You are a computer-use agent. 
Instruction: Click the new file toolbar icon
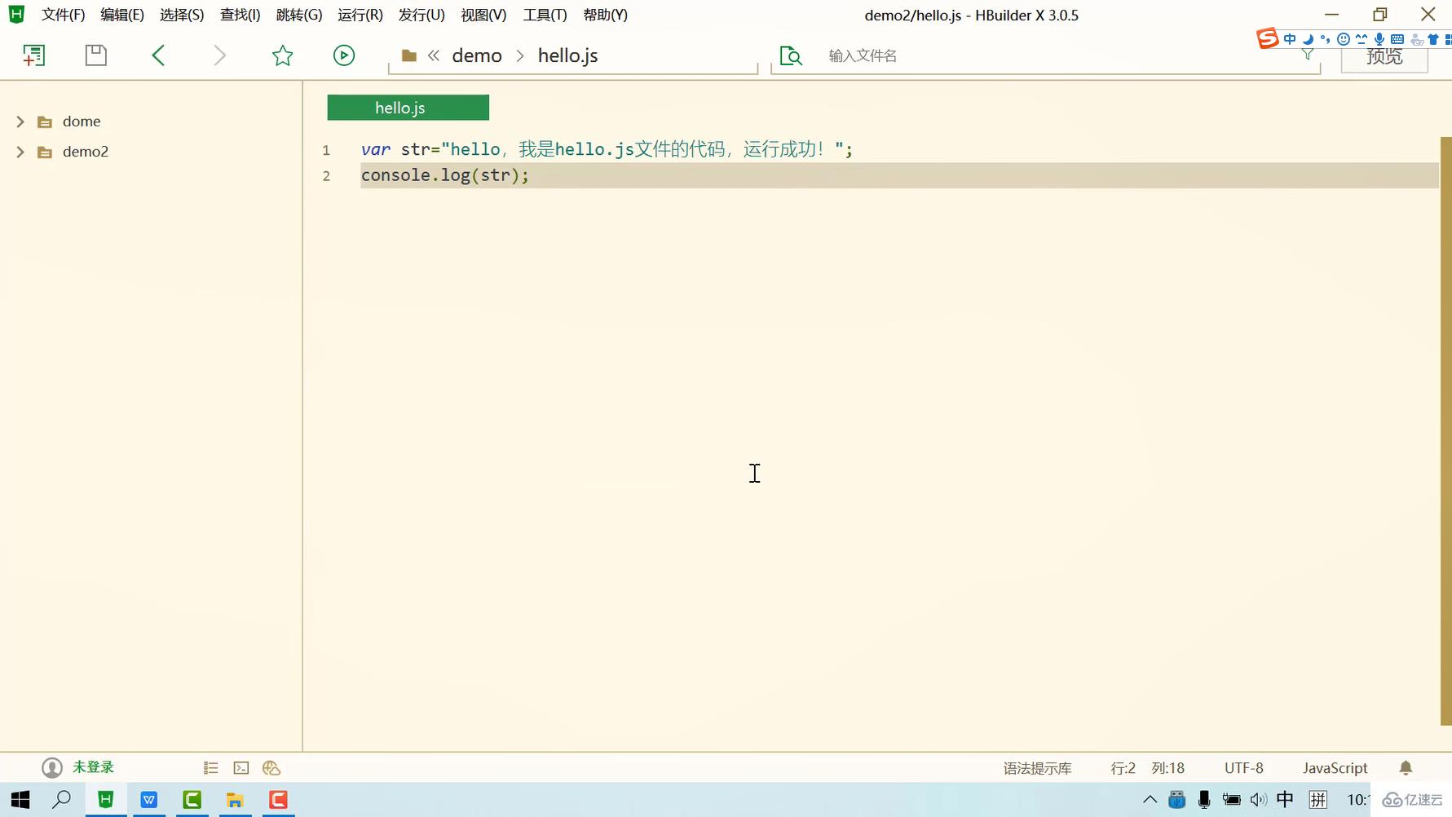coord(33,55)
